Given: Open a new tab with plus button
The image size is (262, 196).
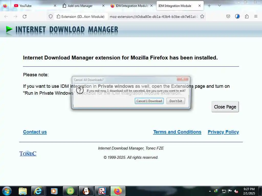Looking at the screenshot, I should pyautogui.click(x=209, y=6).
